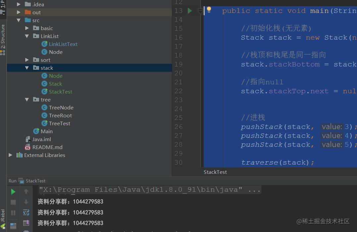
Task: Click the README.md markdown icon
Action: (x=27, y=147)
